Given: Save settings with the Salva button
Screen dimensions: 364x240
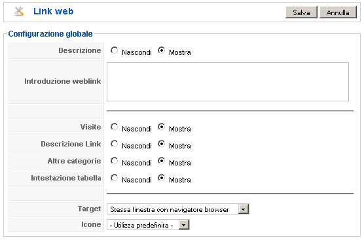Looking at the screenshot, I should click(301, 12).
